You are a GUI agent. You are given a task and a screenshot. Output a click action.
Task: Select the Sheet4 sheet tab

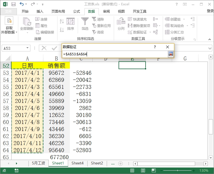pyautogui.click(x=77, y=163)
